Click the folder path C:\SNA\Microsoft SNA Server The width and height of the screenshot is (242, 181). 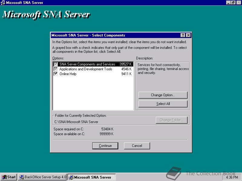pyautogui.click(x=76, y=122)
